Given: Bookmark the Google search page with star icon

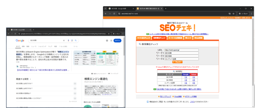Looking at the screenshot, I should pos(109,34).
